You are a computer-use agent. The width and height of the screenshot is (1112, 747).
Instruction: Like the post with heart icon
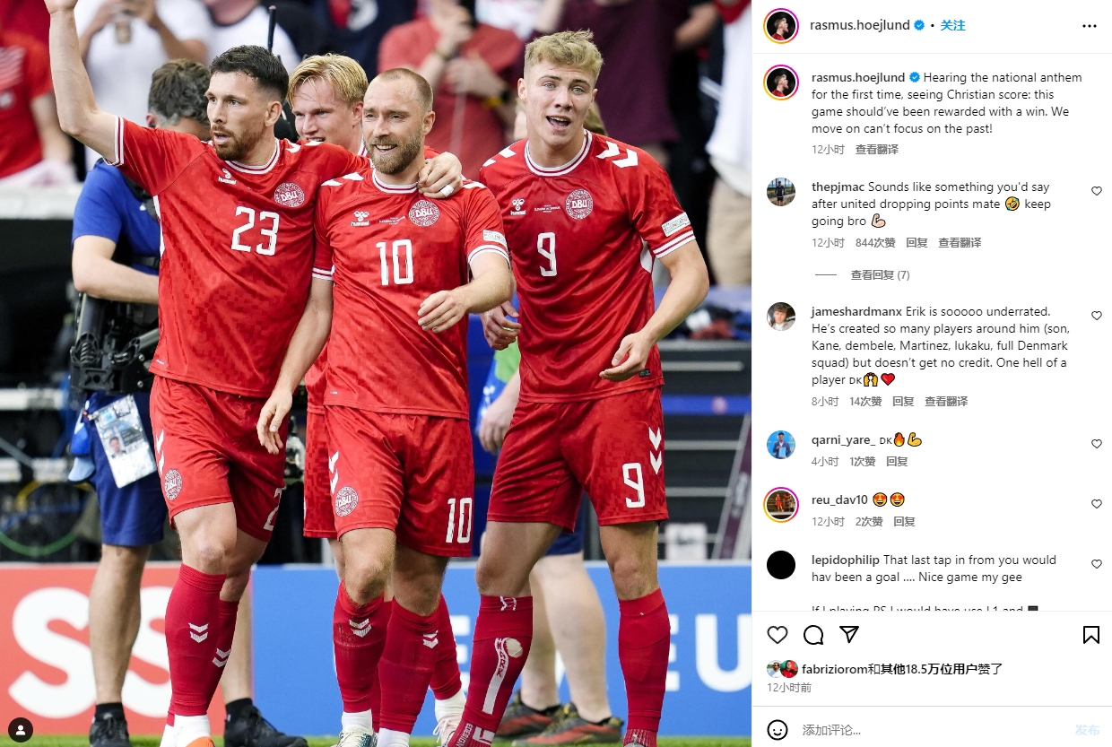pyautogui.click(x=778, y=635)
